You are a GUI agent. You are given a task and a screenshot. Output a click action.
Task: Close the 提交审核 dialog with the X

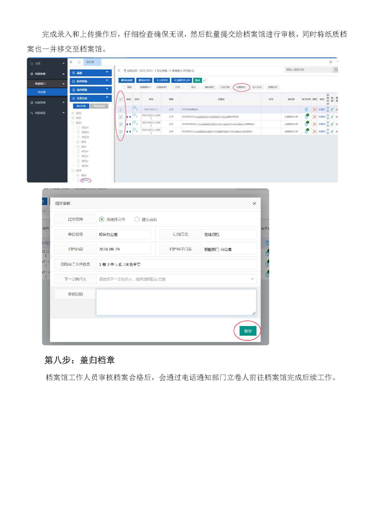tap(254, 204)
